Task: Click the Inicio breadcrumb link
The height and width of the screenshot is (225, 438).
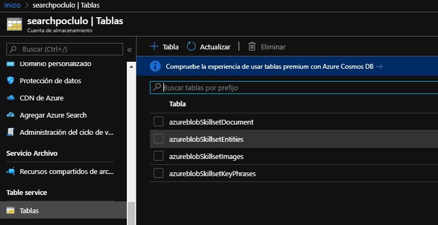Action: pyautogui.click(x=12, y=5)
